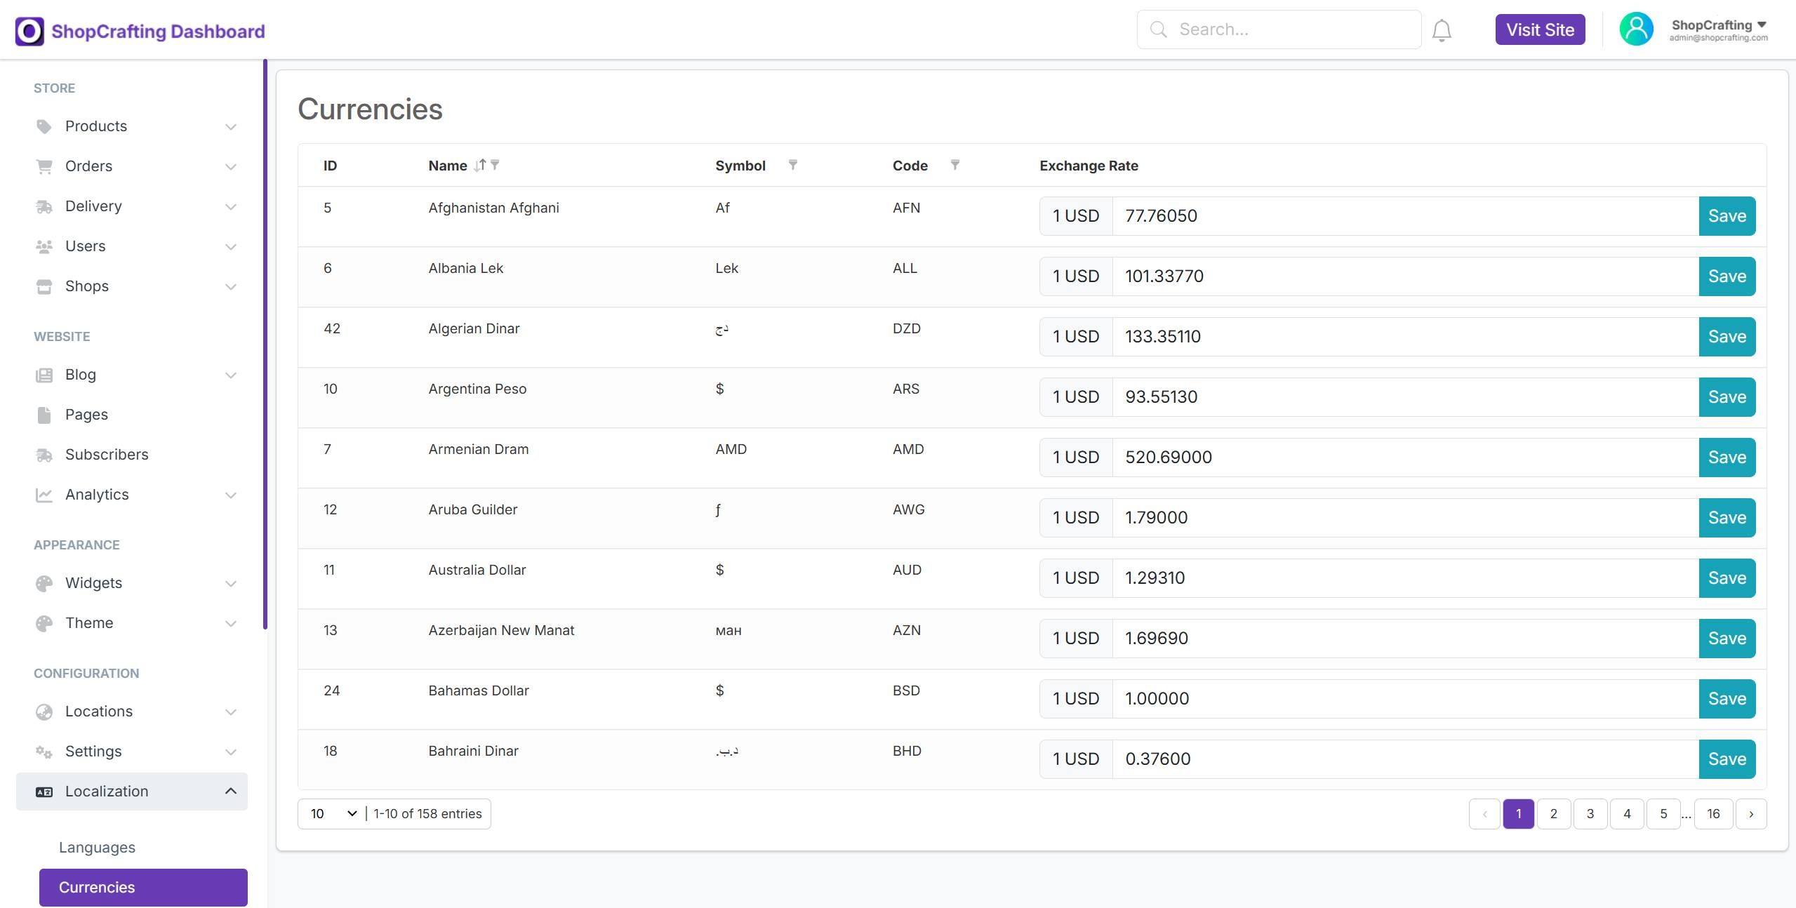Click the ShopCrafting logo icon

(x=29, y=32)
